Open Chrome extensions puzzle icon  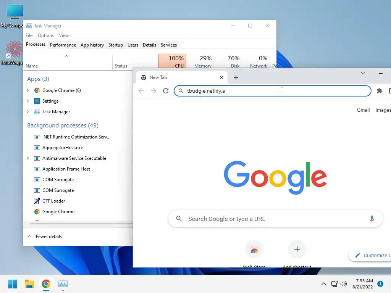[x=380, y=91]
